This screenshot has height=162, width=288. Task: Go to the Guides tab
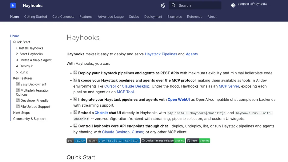click(x=134, y=17)
